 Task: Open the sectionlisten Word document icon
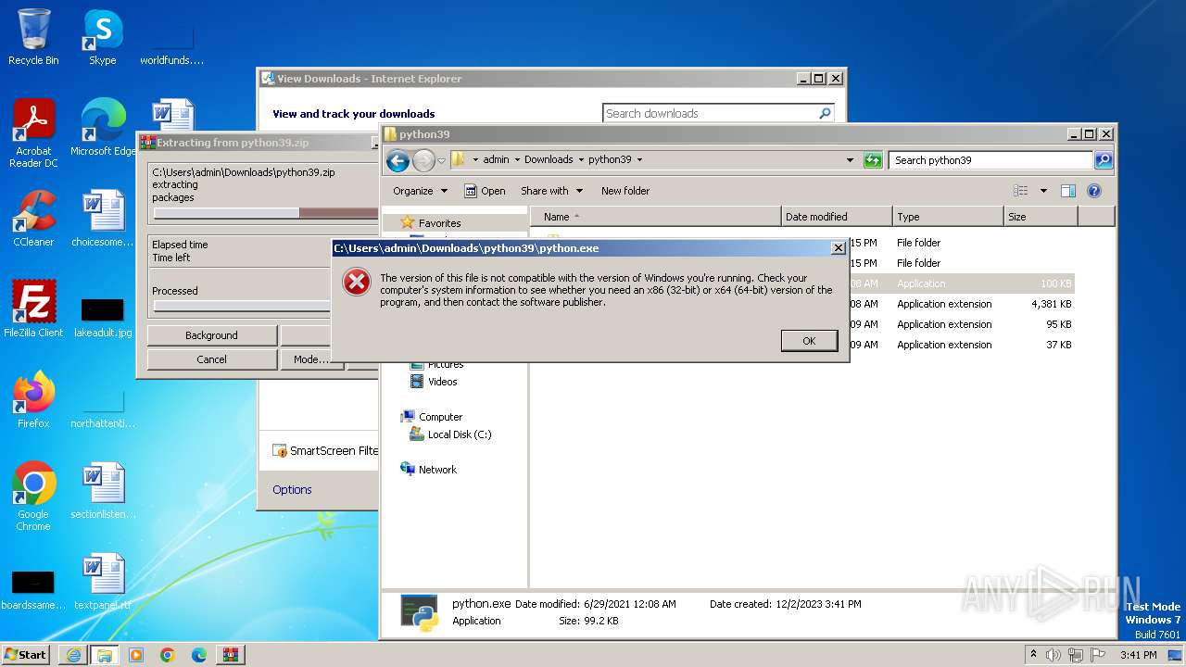103,491
